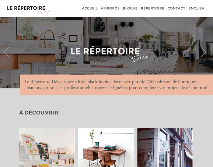213x167 pixels.
Task: Open the Le Petit Cocon storefront thumbnail
Action: click(x=165, y=147)
